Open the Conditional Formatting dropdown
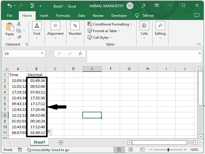This screenshot has height=154, width=205. click(110, 24)
